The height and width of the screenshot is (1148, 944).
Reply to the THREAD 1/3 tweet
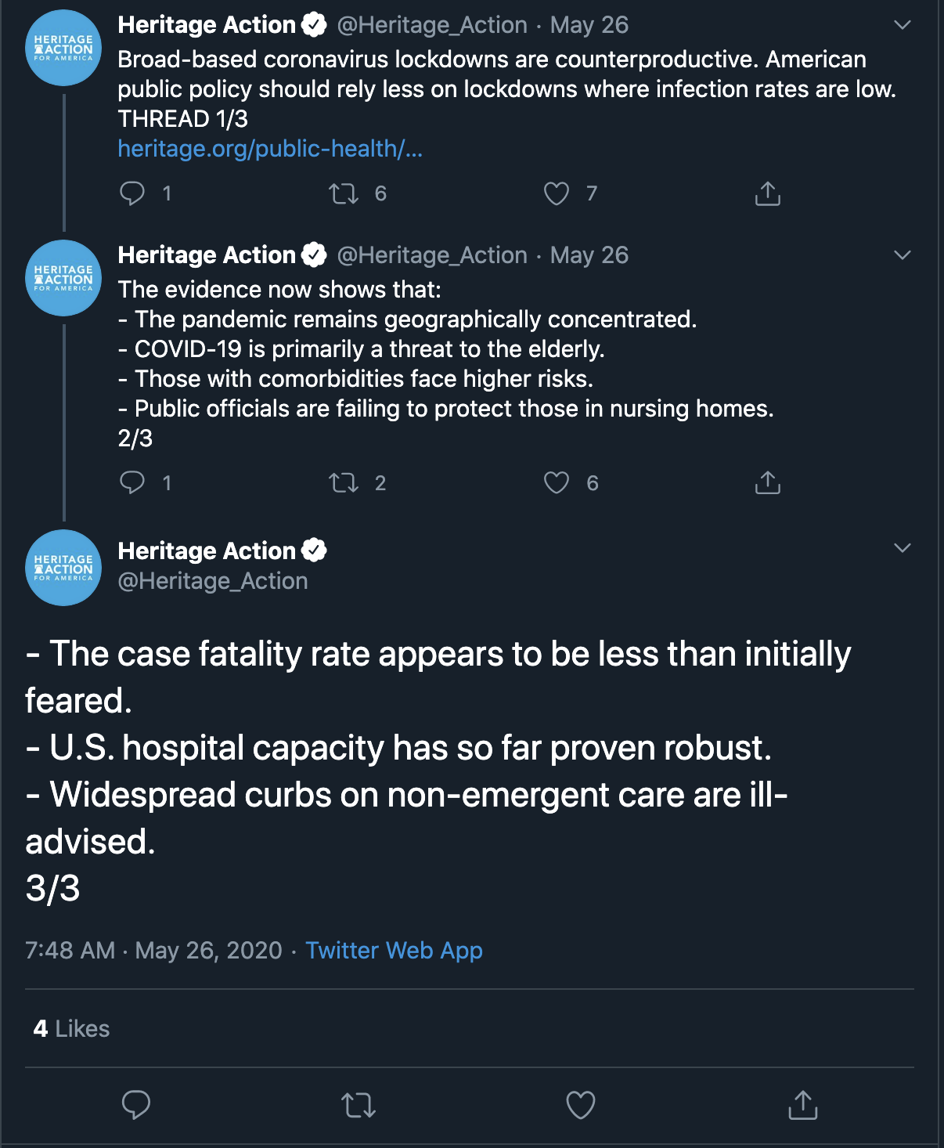(x=132, y=193)
